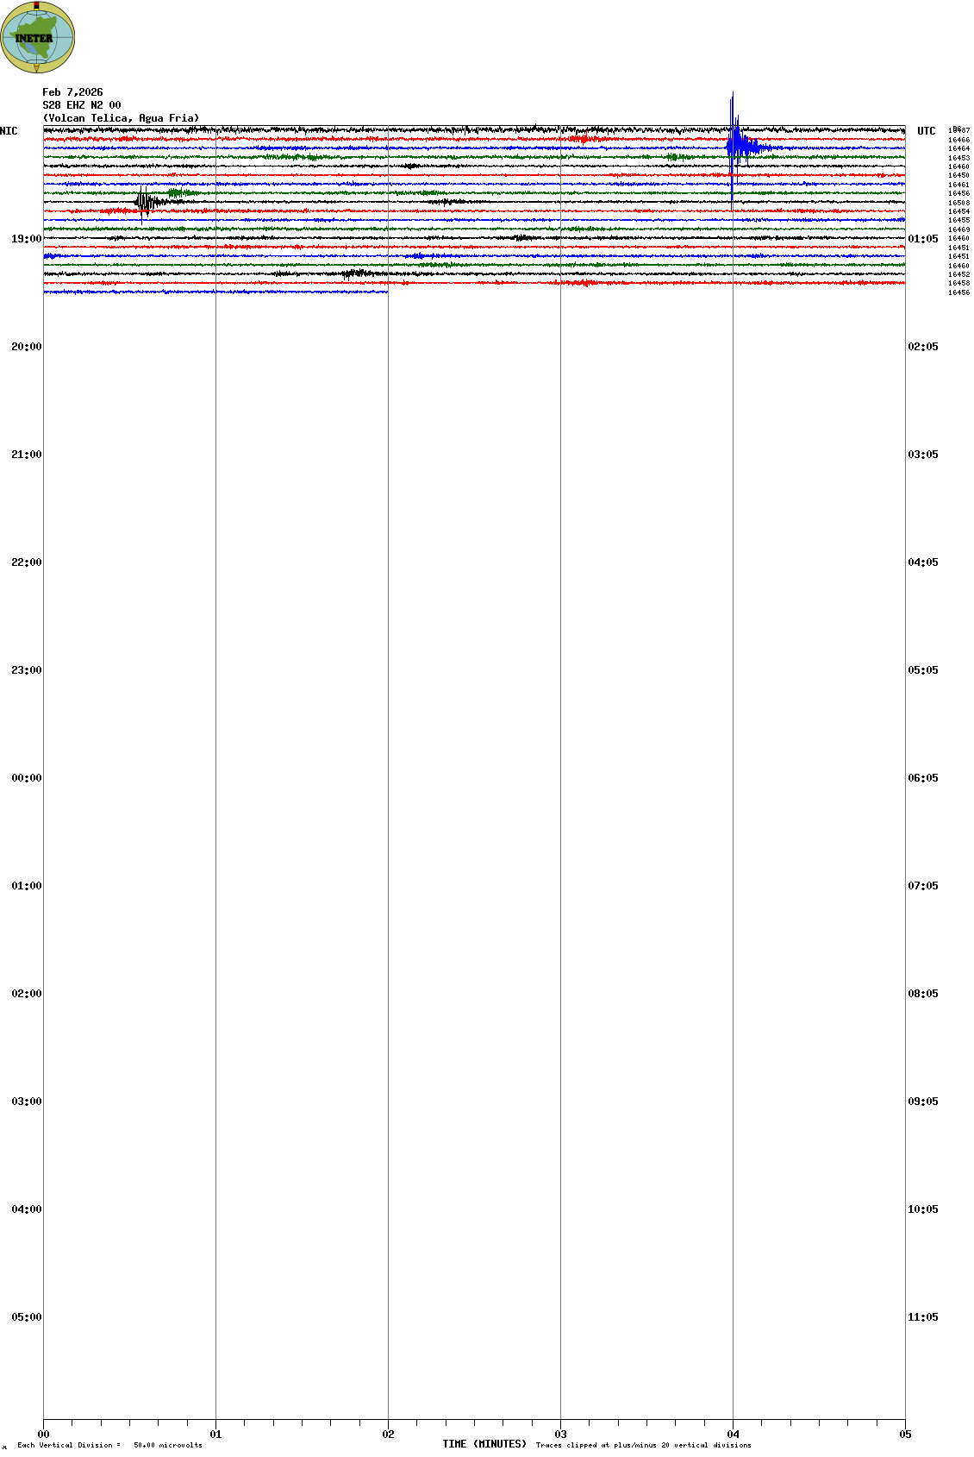Click the 04 minute axis tick label

pos(733,1435)
